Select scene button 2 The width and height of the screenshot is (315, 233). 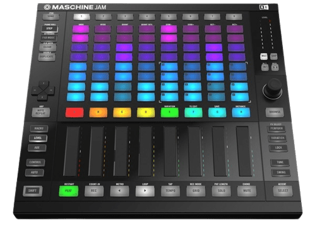click(103, 16)
